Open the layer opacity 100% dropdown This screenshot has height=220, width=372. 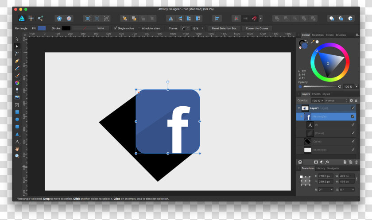coord(322,100)
